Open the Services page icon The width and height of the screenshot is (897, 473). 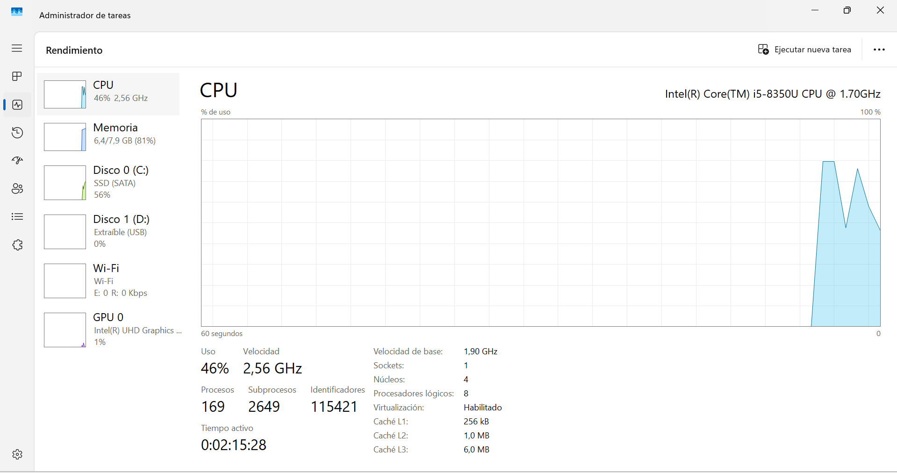coord(17,245)
